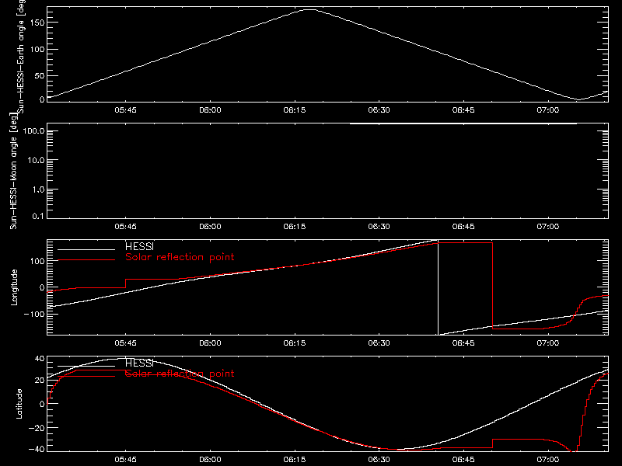The height and width of the screenshot is (466, 622).
Task: Click the 40 tick on Latitude axis
Action: 40,359
